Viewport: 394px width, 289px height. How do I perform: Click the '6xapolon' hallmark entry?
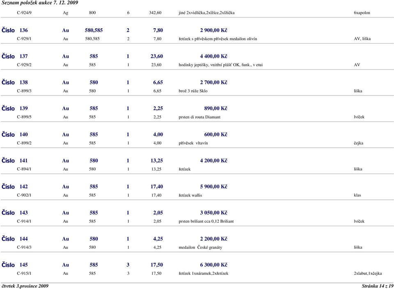[362, 13]
